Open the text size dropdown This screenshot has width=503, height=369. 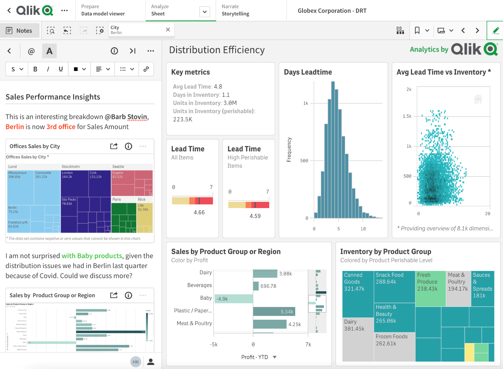pyautogui.click(x=17, y=69)
